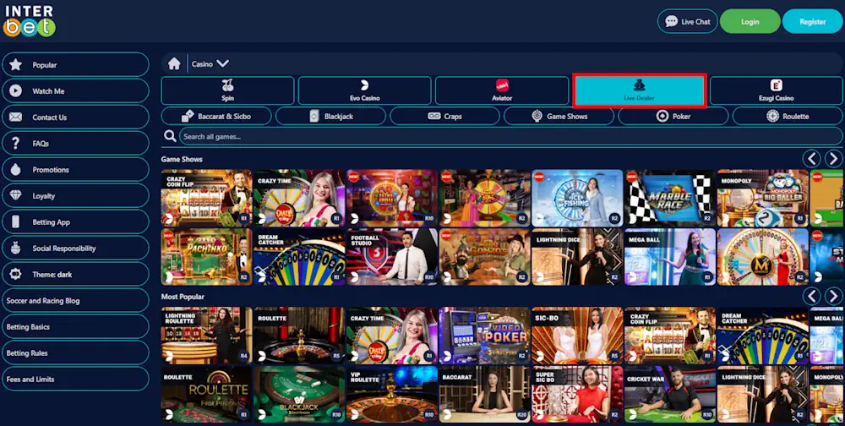The width and height of the screenshot is (845, 426).
Task: Open the Baccarat game
Action: (484, 394)
